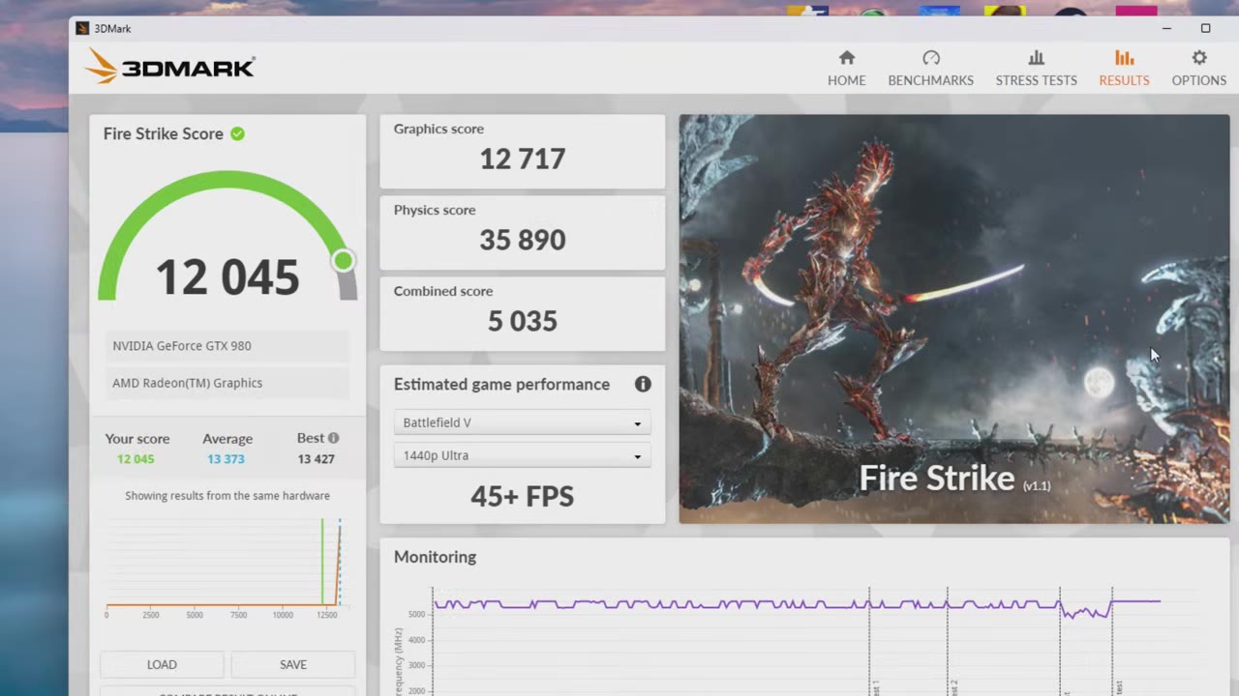Image resolution: width=1239 pixels, height=696 pixels.
Task: Switch to the Stress Tests tab
Action: click(x=1036, y=69)
